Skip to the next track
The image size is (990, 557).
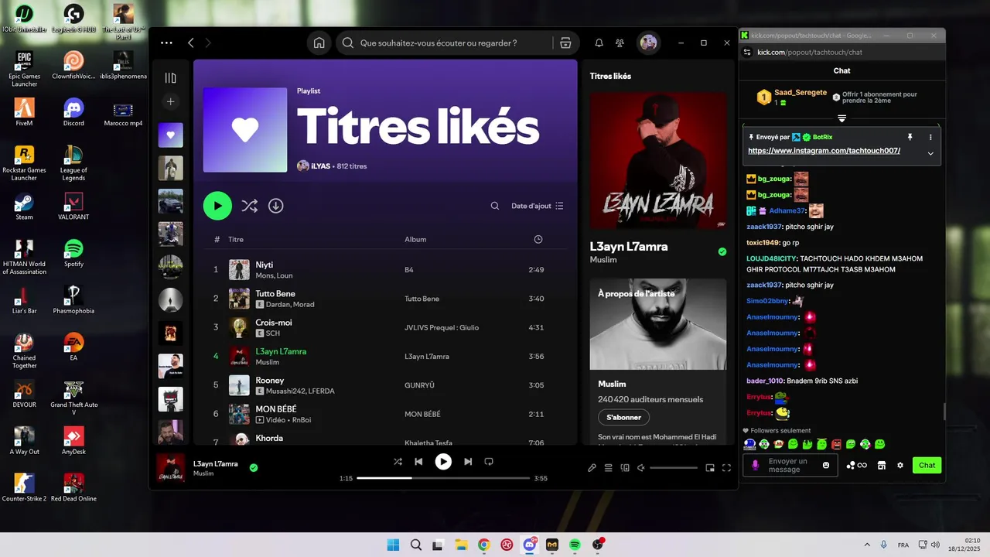[x=468, y=462]
